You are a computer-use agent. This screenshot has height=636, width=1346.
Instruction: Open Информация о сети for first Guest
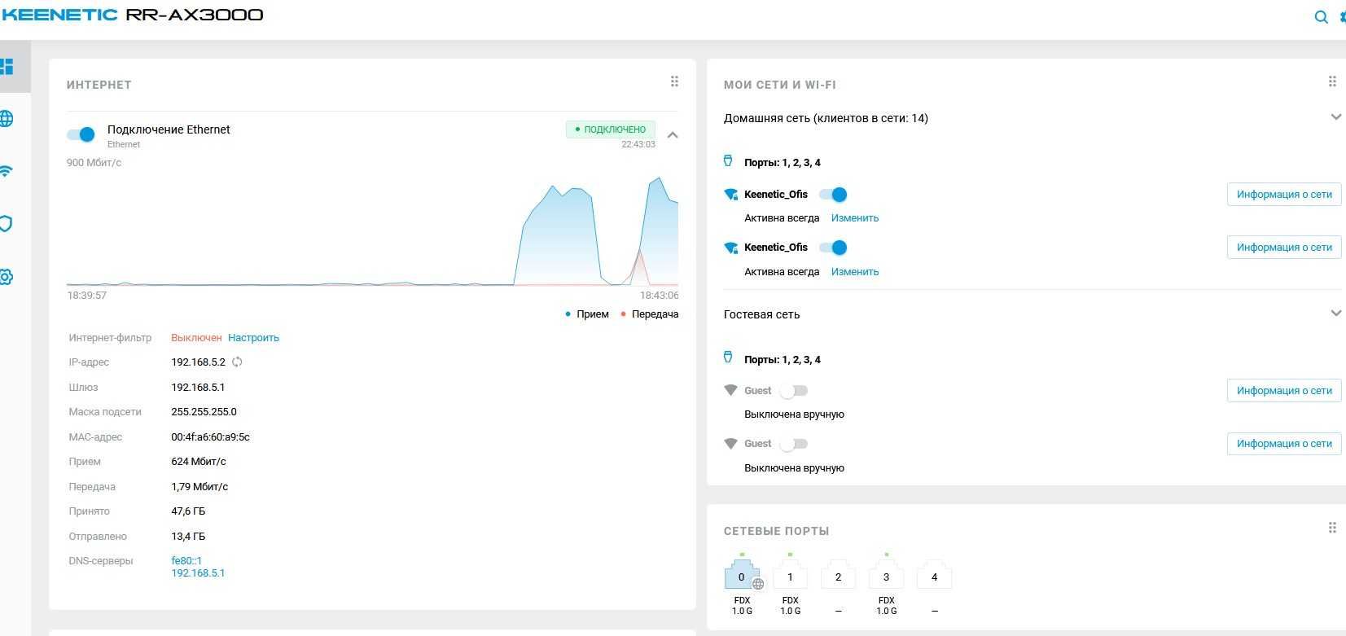tap(1284, 391)
